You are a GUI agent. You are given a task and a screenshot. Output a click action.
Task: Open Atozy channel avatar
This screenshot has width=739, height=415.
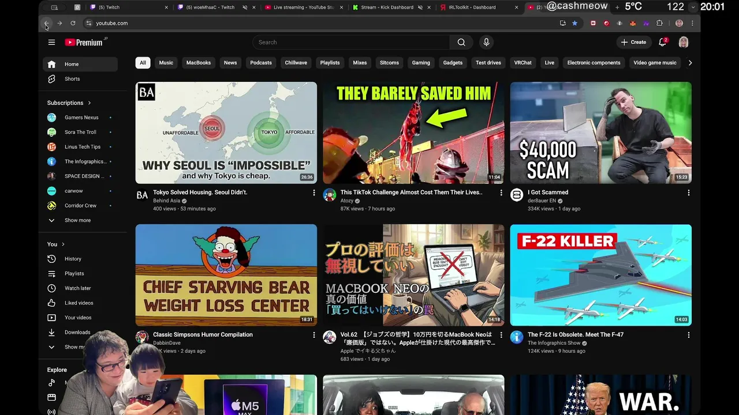click(x=330, y=195)
